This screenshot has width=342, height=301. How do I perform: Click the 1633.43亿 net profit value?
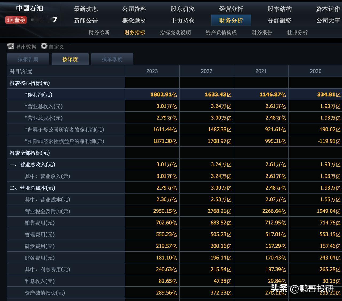pos(218,95)
